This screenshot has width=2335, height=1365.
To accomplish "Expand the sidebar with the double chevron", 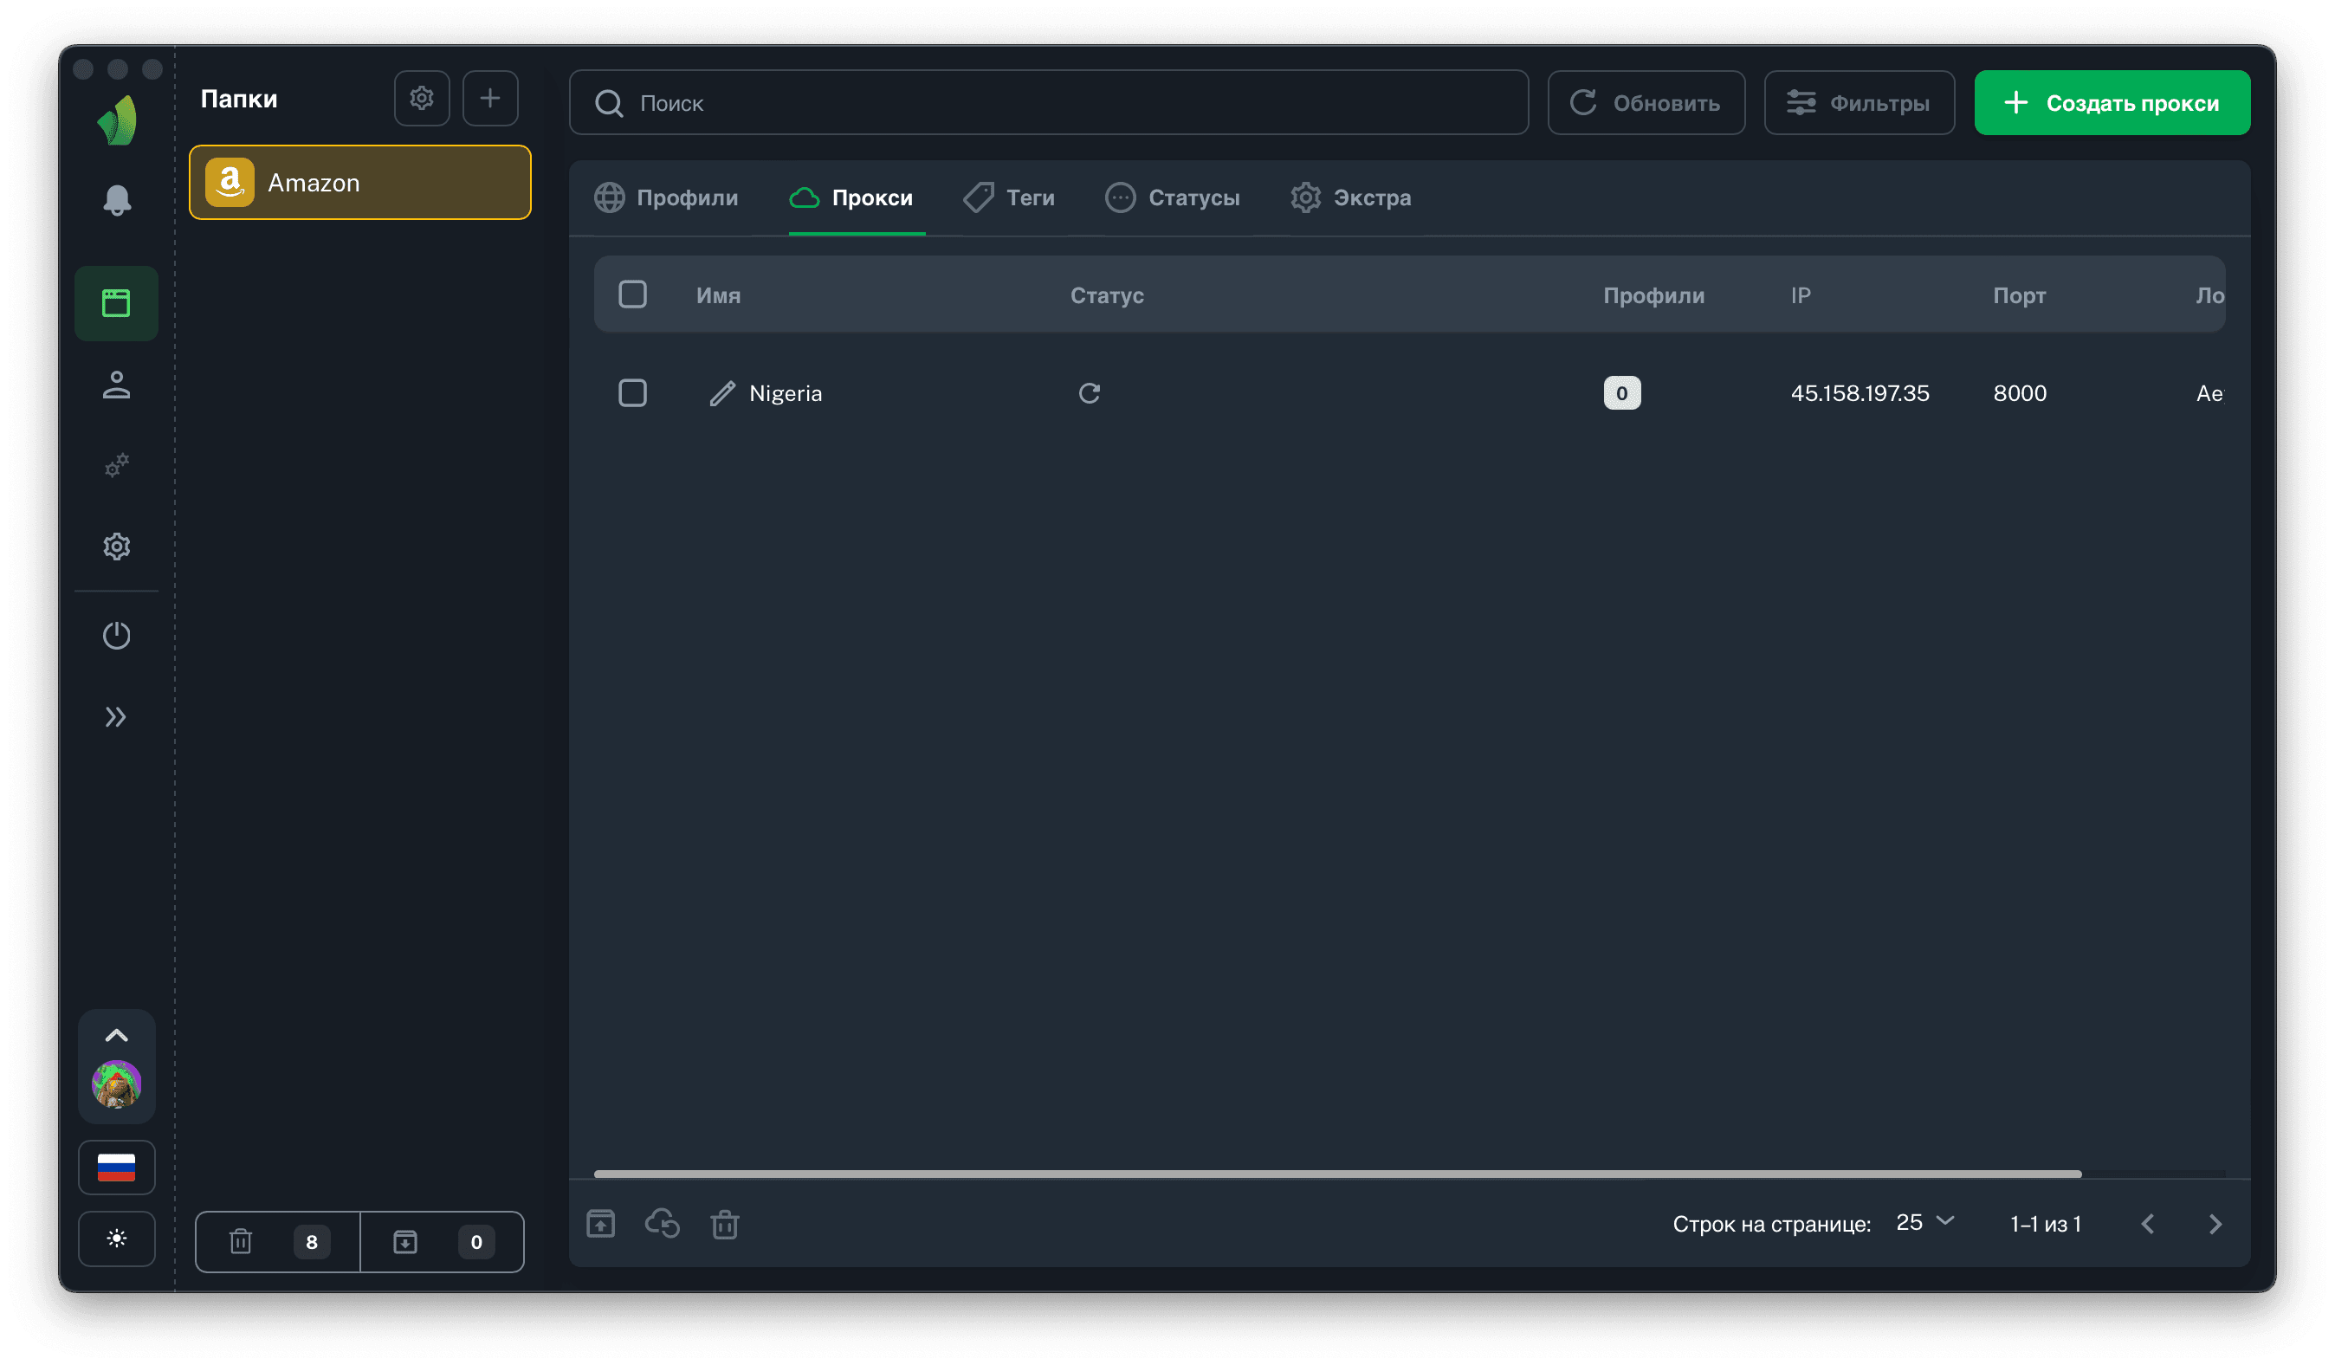I will tap(116, 716).
